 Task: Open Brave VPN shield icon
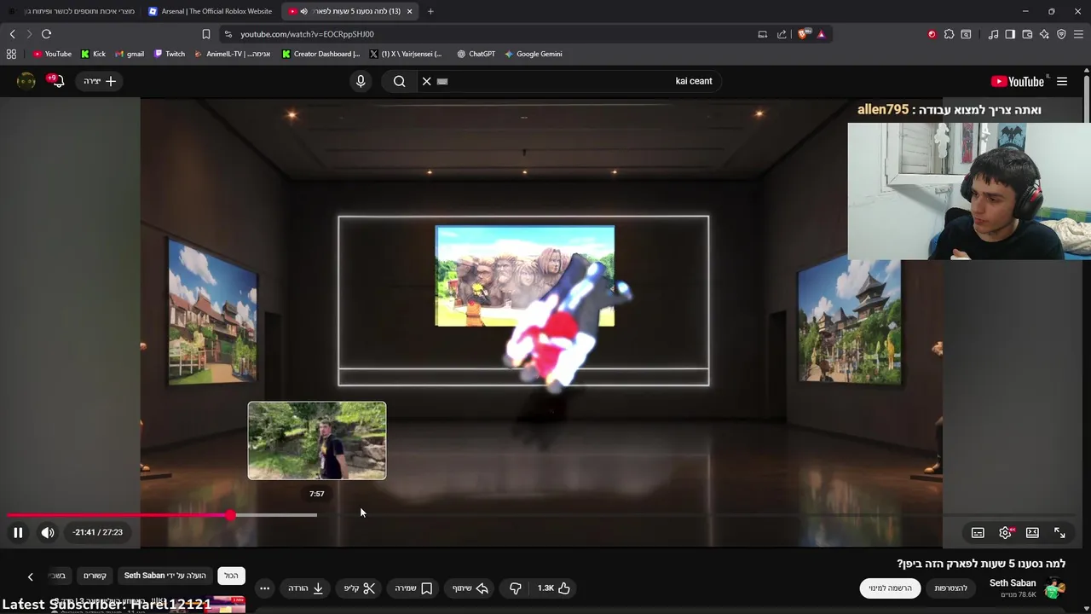point(1061,34)
